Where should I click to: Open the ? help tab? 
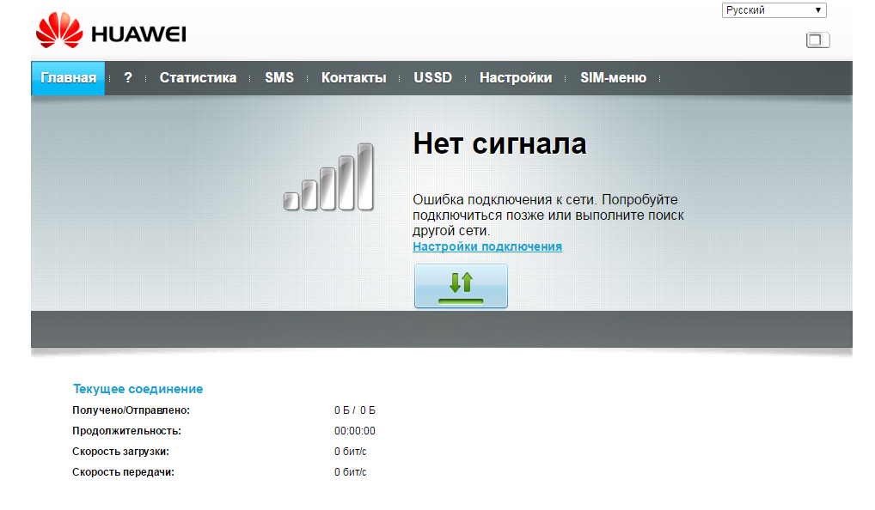pos(128,78)
